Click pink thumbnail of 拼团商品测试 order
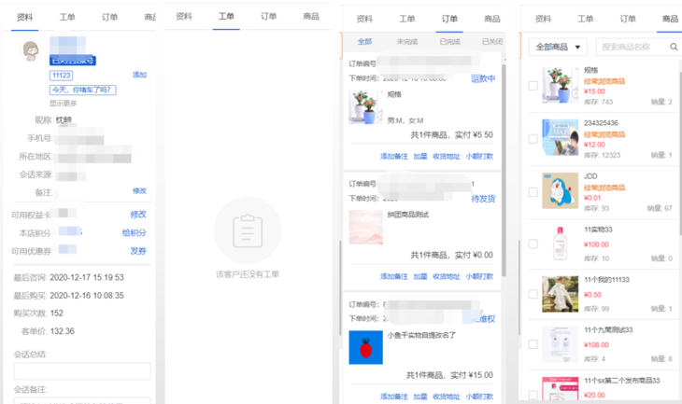 pos(366,228)
